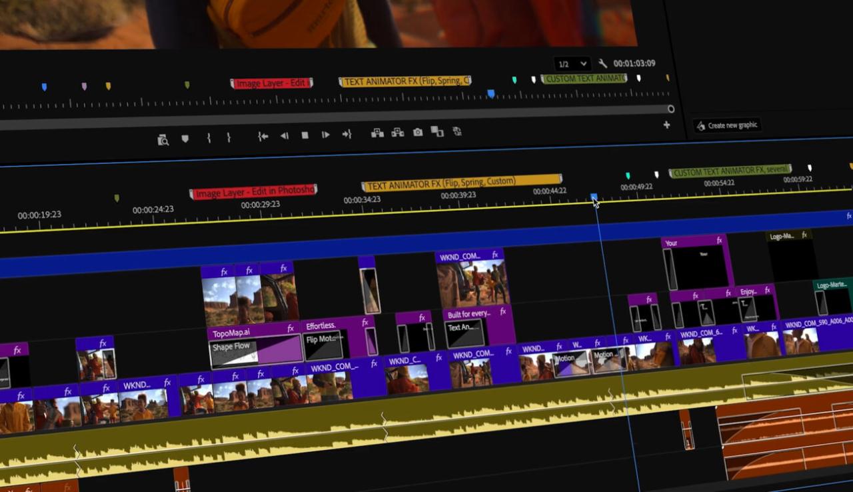Click the Step Forward one frame icon
853x492 pixels.
pyautogui.click(x=325, y=133)
